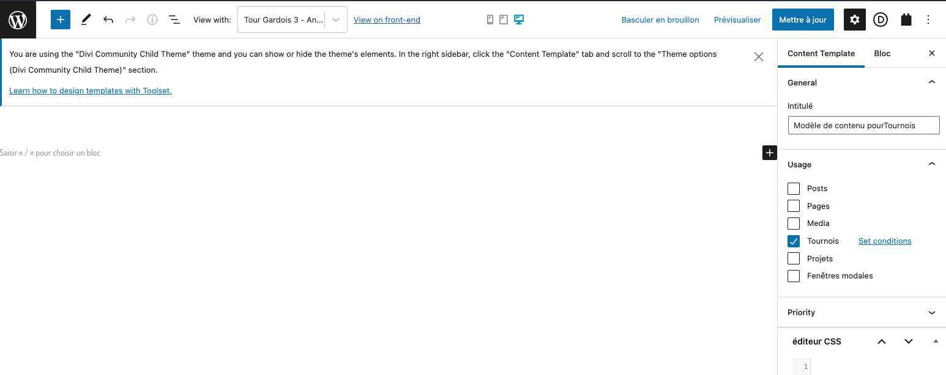Open the WordPress logo menu

click(18, 20)
